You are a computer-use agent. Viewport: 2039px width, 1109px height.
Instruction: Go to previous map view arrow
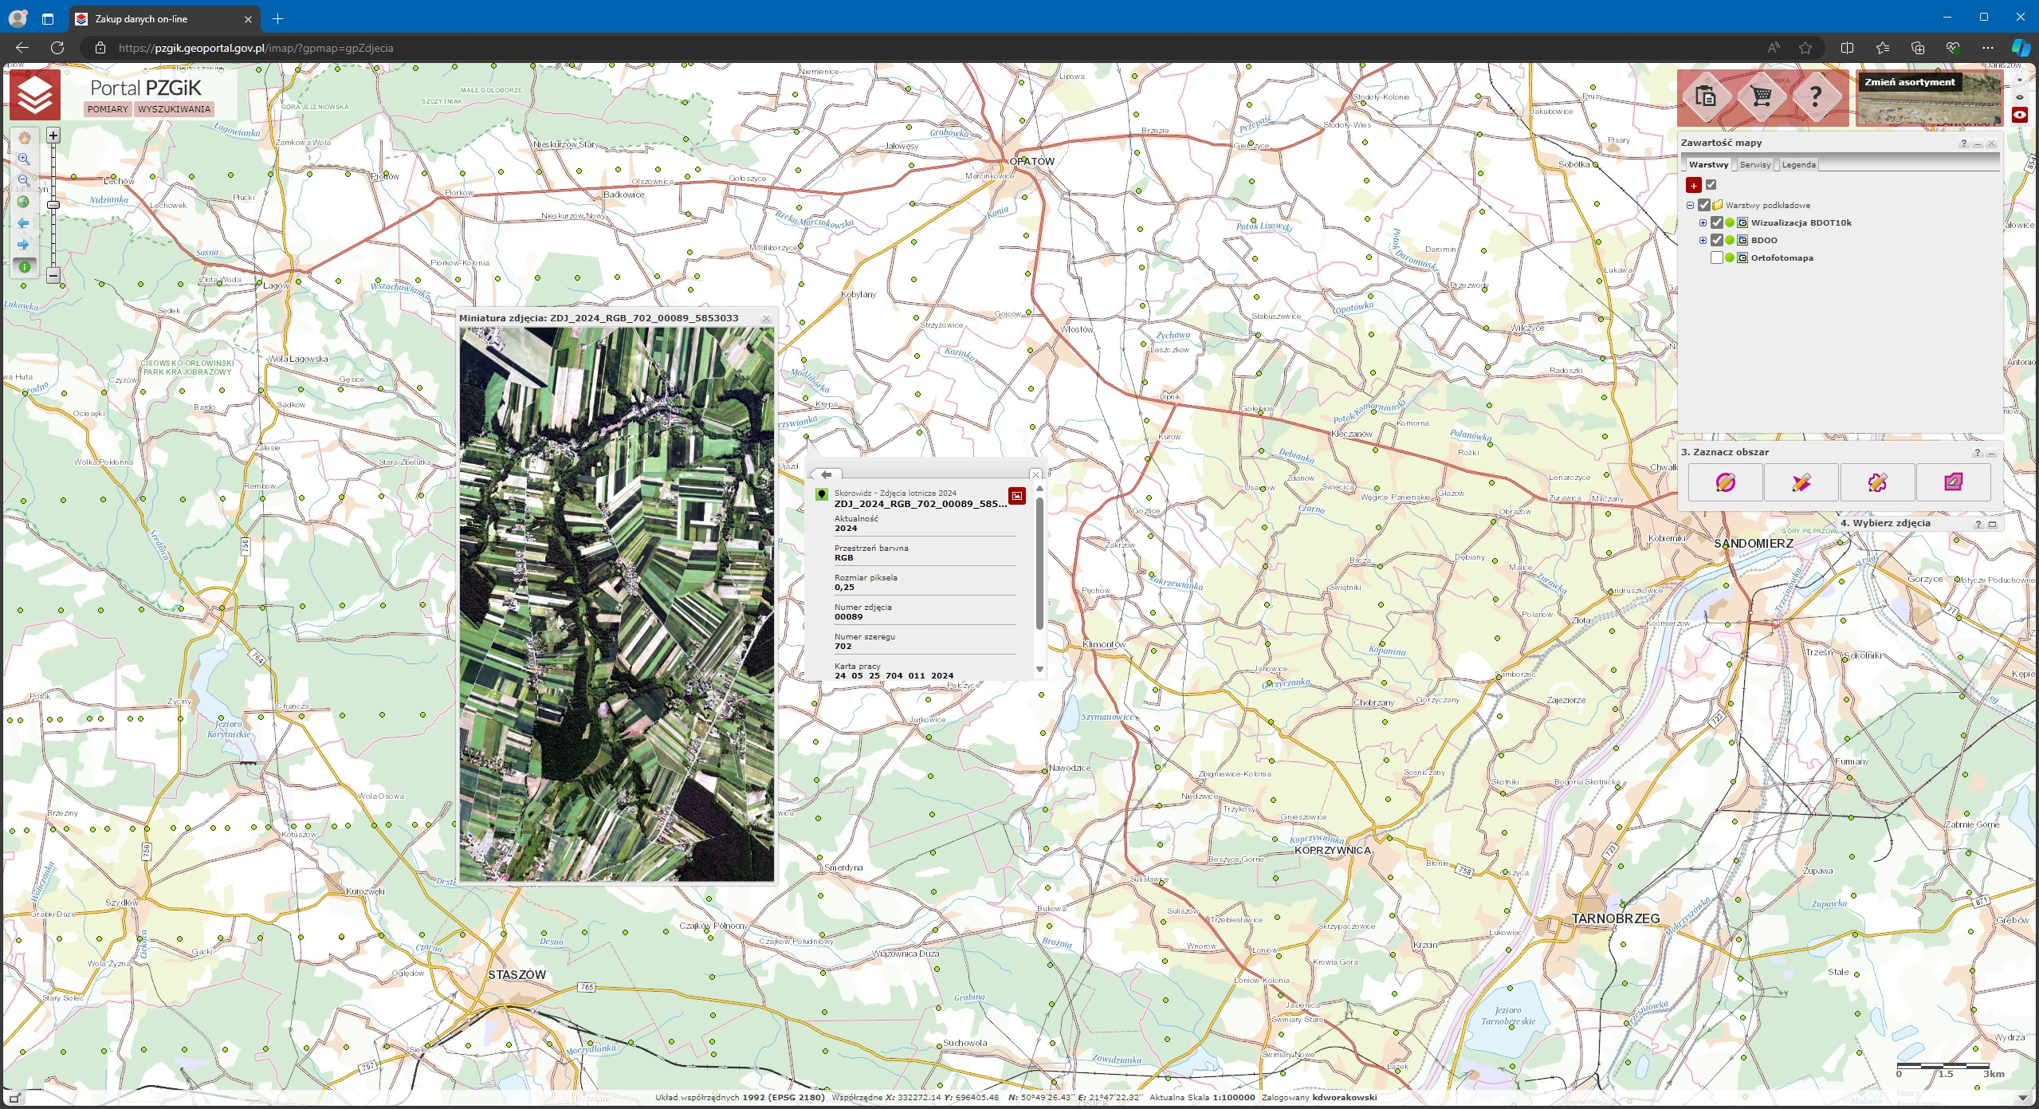point(24,223)
